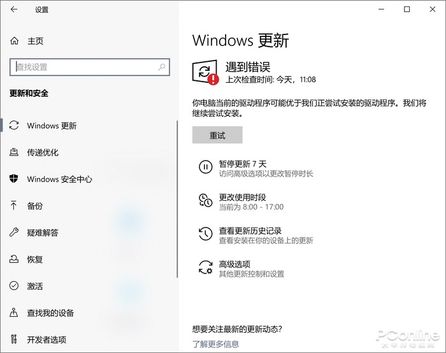
Task: Click the sync icon beside Windows 更新 in sidebar
Action: point(14,126)
